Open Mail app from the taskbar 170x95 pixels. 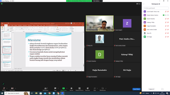pyautogui.click(x=45, y=93)
